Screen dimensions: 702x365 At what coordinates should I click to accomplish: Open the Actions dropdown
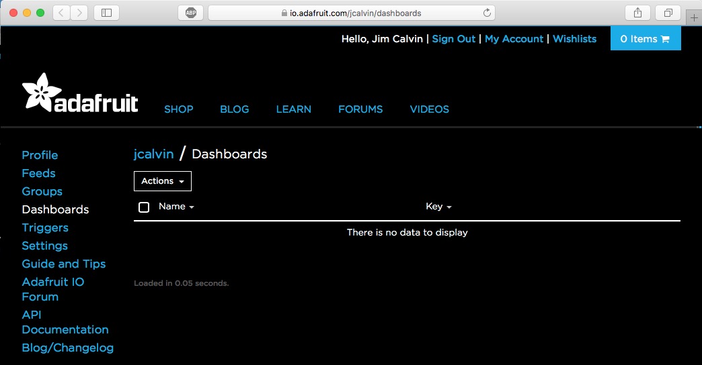point(163,181)
